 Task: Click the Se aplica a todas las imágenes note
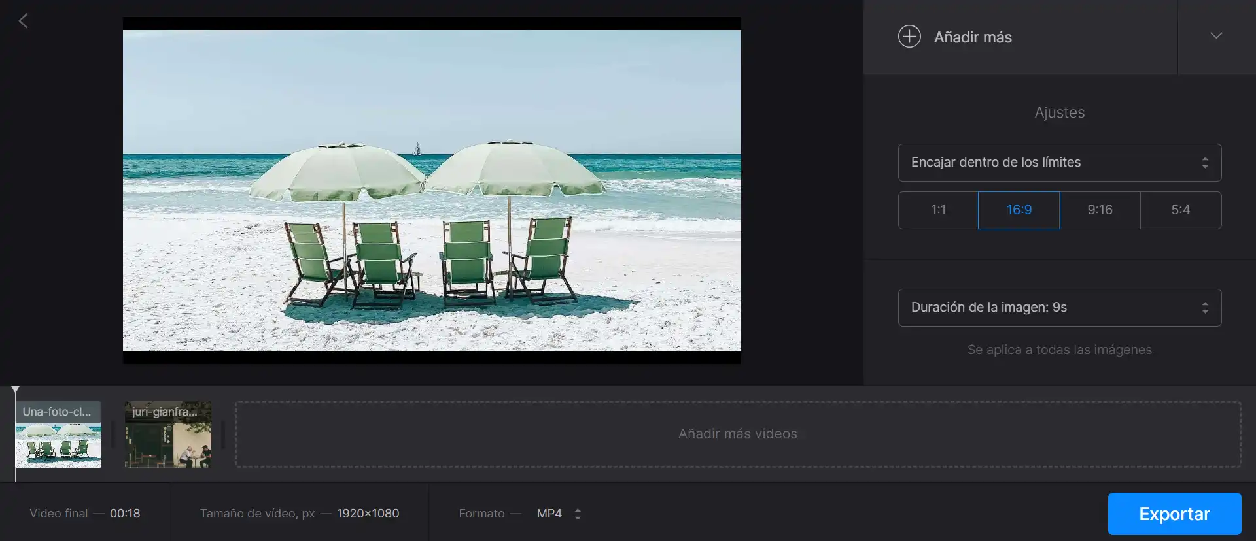pos(1060,350)
